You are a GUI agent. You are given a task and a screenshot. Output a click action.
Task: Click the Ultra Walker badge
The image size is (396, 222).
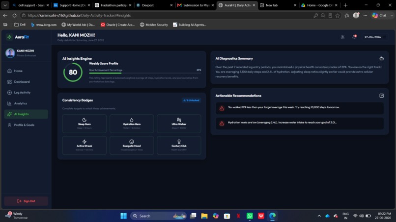(x=179, y=123)
